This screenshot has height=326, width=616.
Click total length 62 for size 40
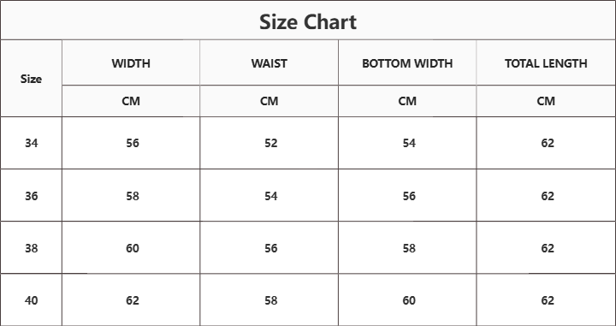pyautogui.click(x=548, y=300)
